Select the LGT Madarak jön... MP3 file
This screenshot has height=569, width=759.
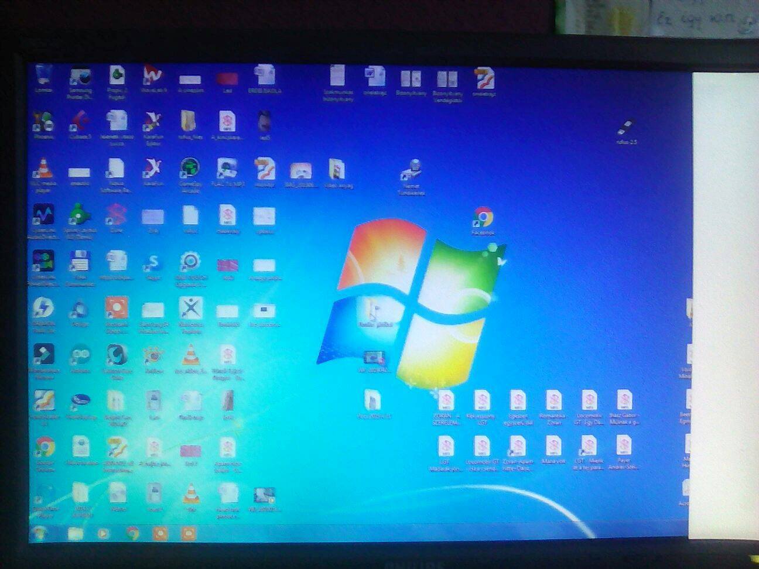(446, 454)
